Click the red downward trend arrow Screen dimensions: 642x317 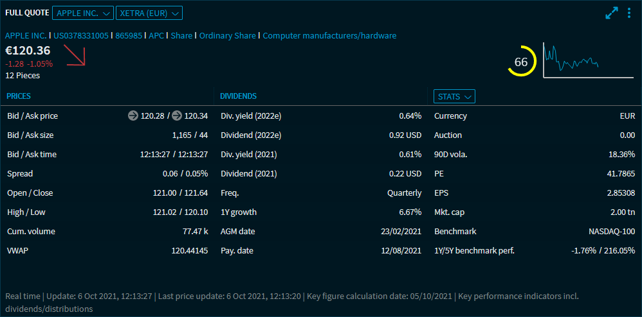click(75, 56)
